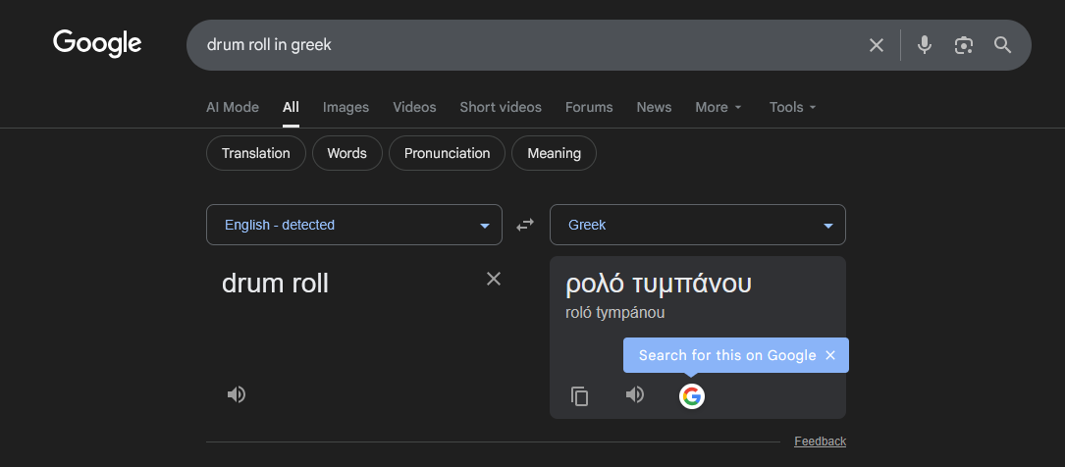Clear the 'drum roll' source text
The width and height of the screenshot is (1065, 467).
494,279
